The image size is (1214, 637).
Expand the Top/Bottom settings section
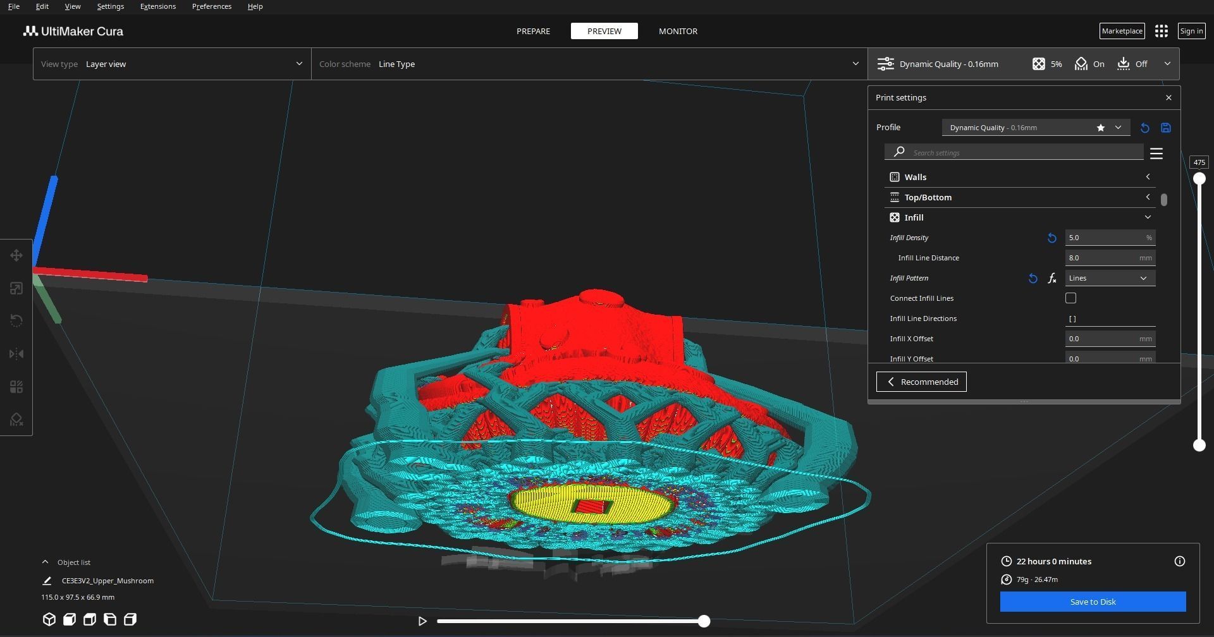[x=1020, y=197]
